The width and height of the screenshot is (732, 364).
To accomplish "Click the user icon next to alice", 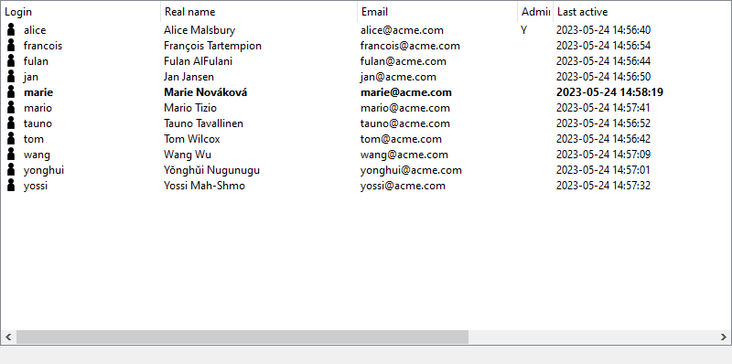I will (11, 30).
